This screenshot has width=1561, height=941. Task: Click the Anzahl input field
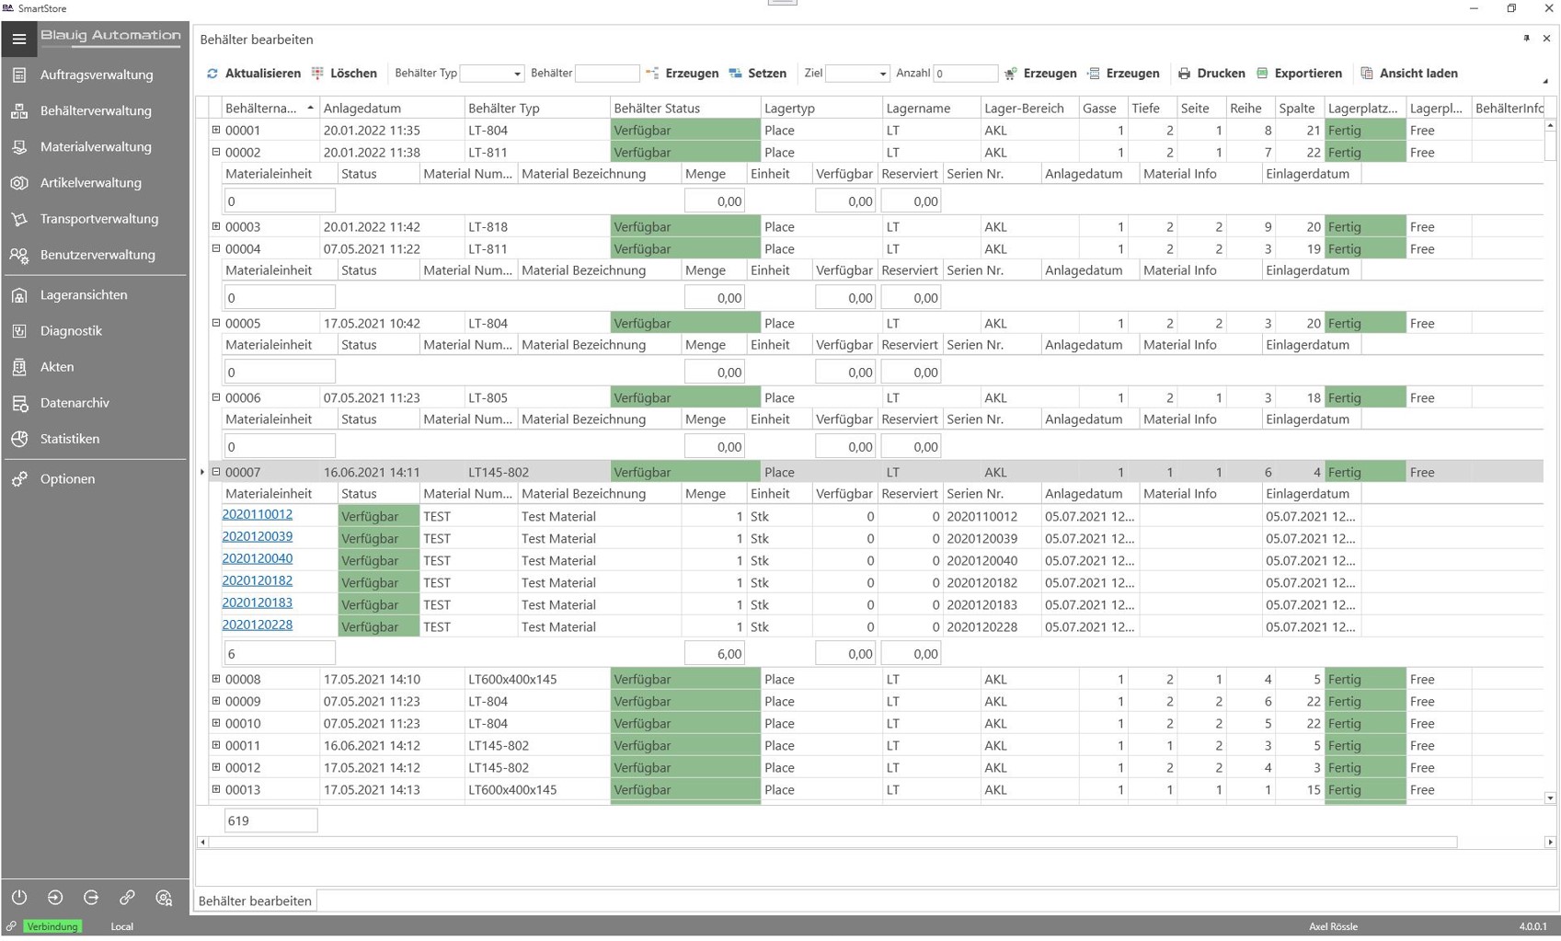click(x=965, y=74)
